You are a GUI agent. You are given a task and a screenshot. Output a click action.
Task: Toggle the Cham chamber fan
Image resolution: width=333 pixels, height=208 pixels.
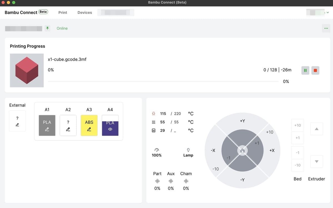186,181
